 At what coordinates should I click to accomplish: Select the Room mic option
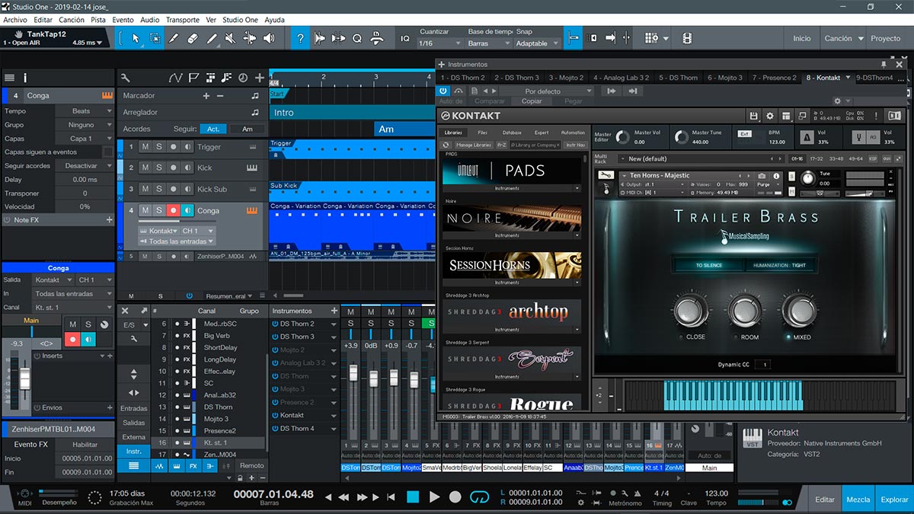(736, 337)
